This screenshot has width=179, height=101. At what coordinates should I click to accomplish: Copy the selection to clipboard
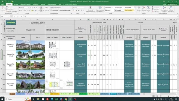click(6, 9)
